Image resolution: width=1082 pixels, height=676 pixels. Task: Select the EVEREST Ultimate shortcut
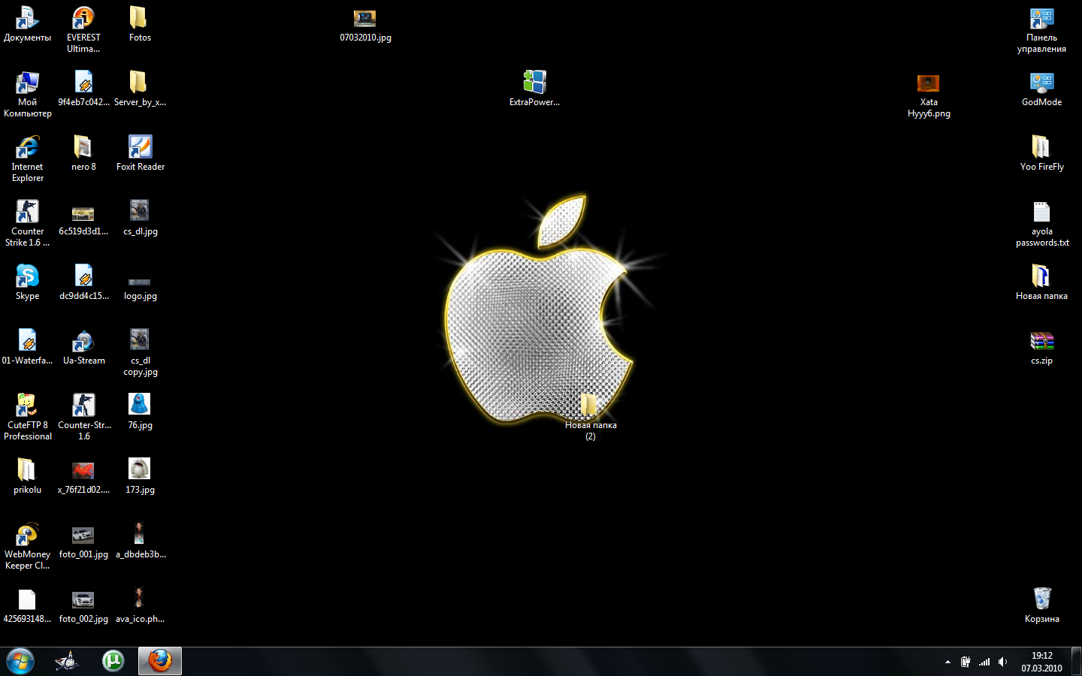(83, 29)
